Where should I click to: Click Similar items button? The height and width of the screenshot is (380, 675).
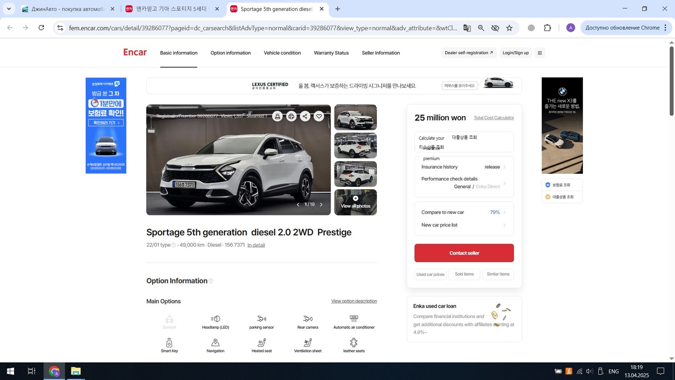pyautogui.click(x=498, y=274)
